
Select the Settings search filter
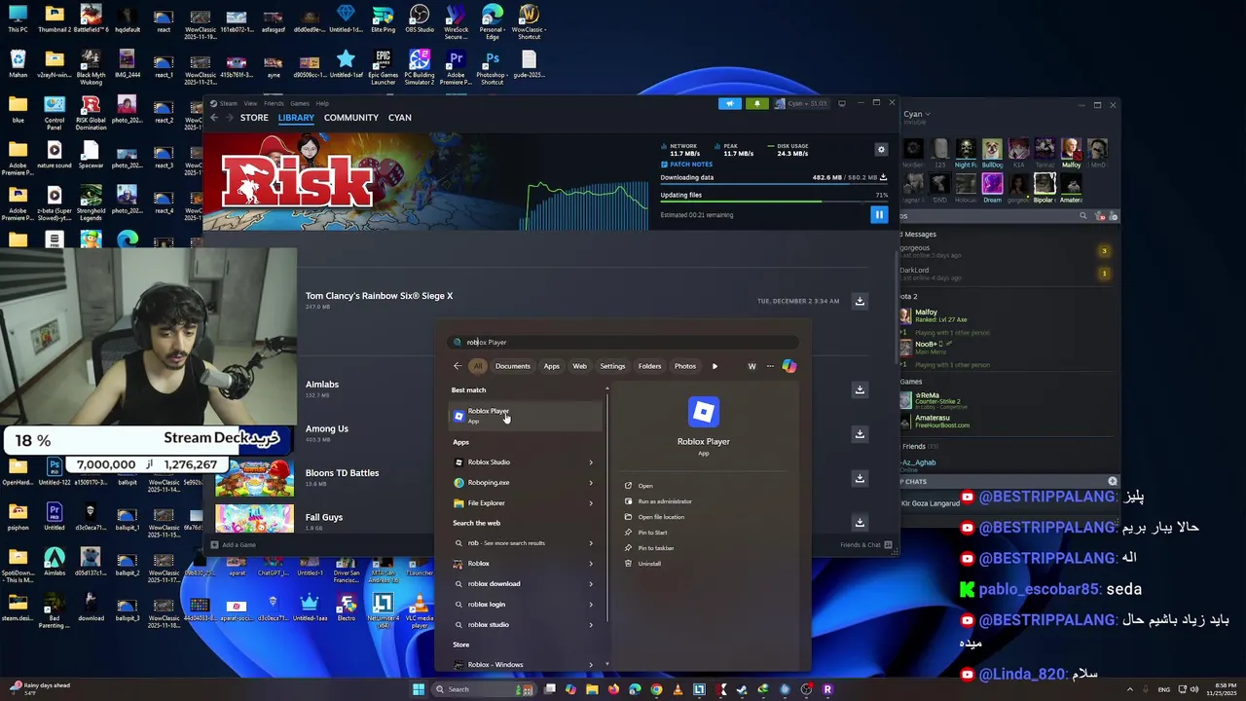pyautogui.click(x=613, y=366)
